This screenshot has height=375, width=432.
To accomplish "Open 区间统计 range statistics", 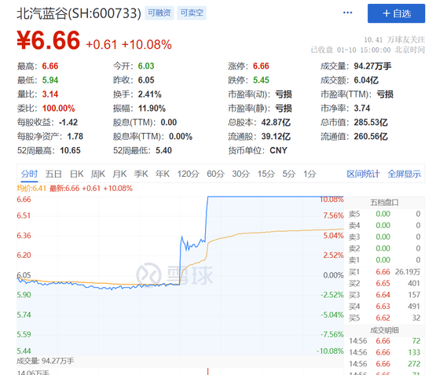I will click(x=363, y=174).
